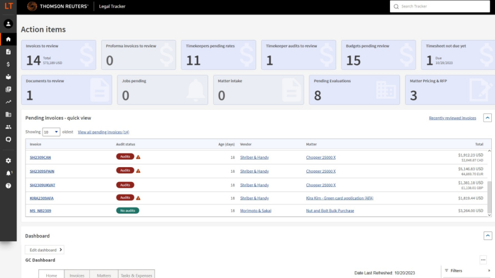The width and height of the screenshot is (495, 278).
Task: Switch to the Matters dashboard tab
Action: (102, 274)
